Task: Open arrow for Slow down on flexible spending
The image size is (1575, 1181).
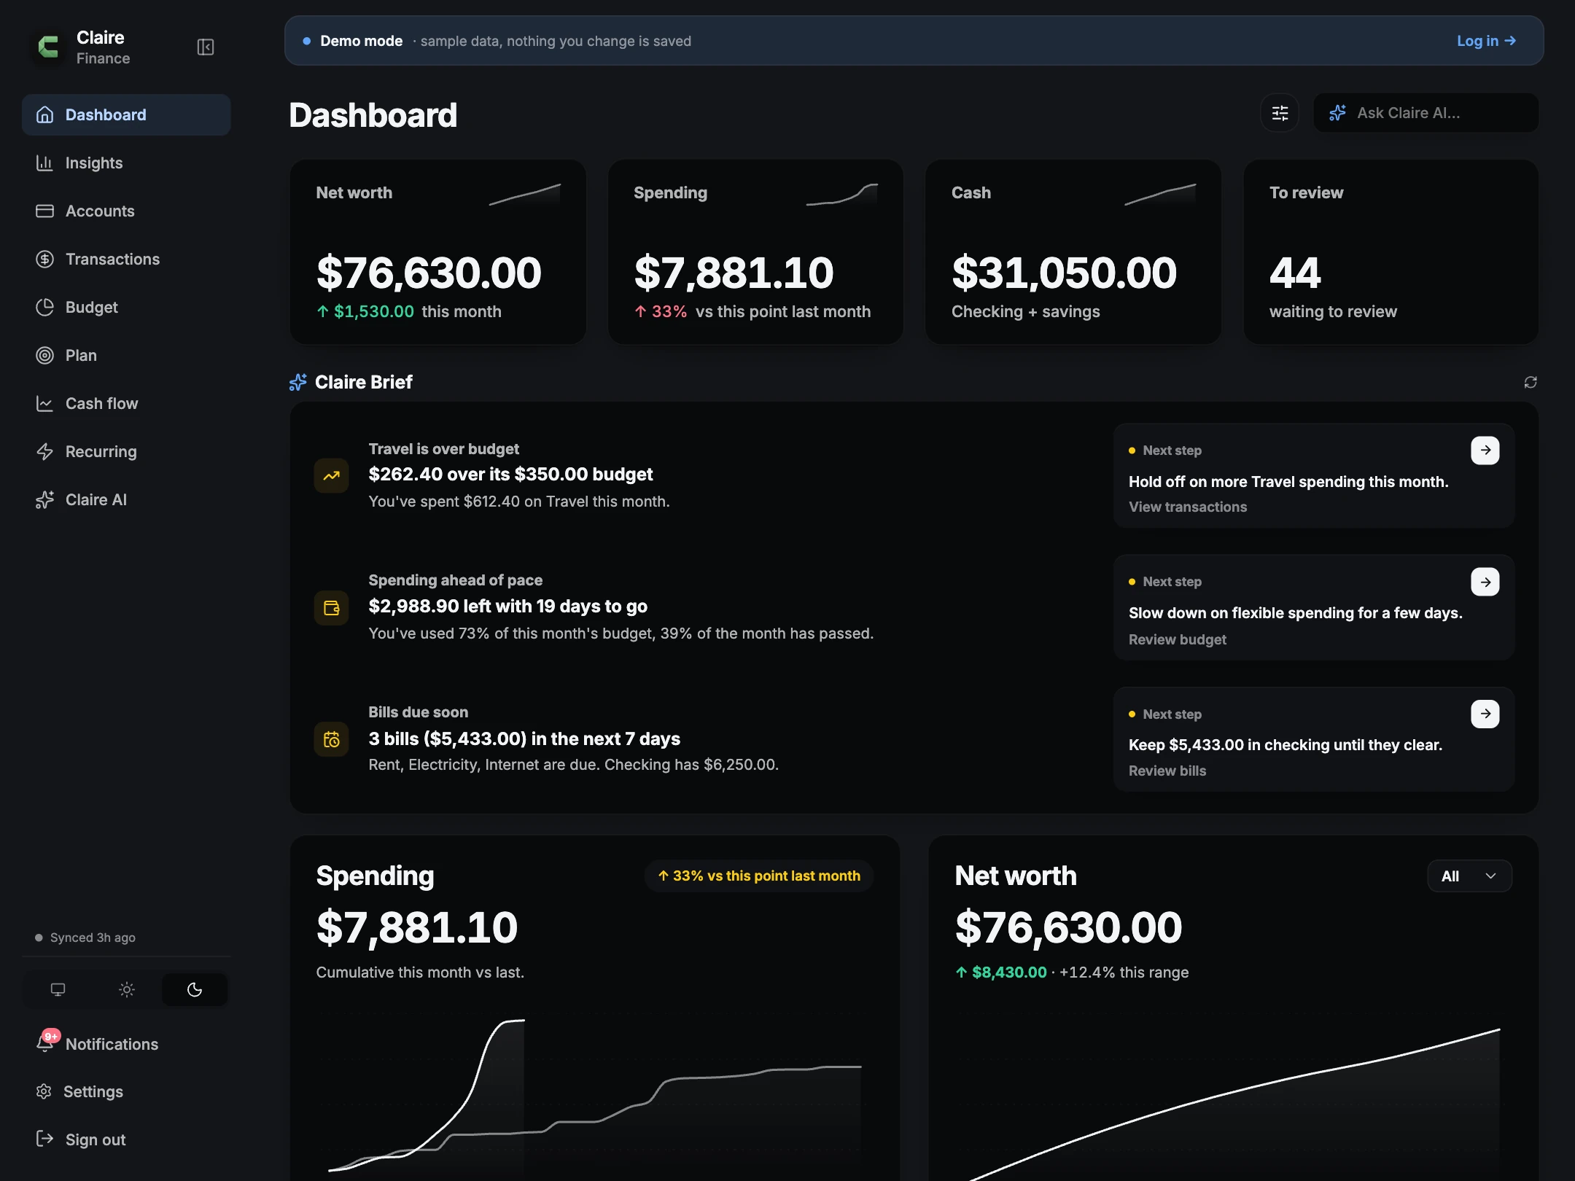Action: [x=1485, y=582]
